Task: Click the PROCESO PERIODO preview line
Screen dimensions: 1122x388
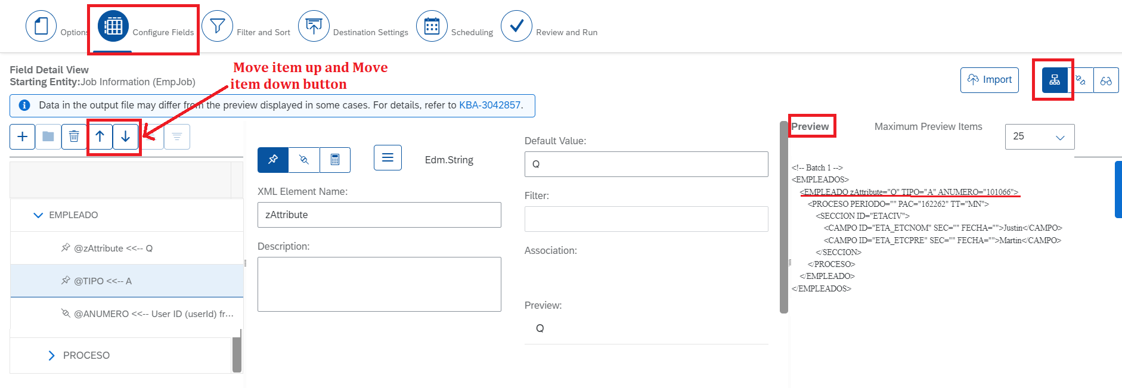Action: coord(898,204)
